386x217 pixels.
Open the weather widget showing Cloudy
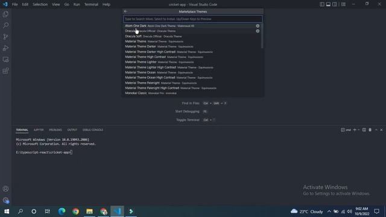[x=307, y=212]
